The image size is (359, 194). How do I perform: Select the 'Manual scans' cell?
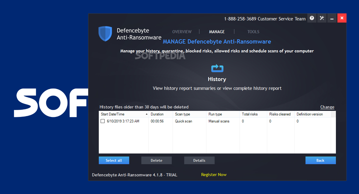[219, 121]
